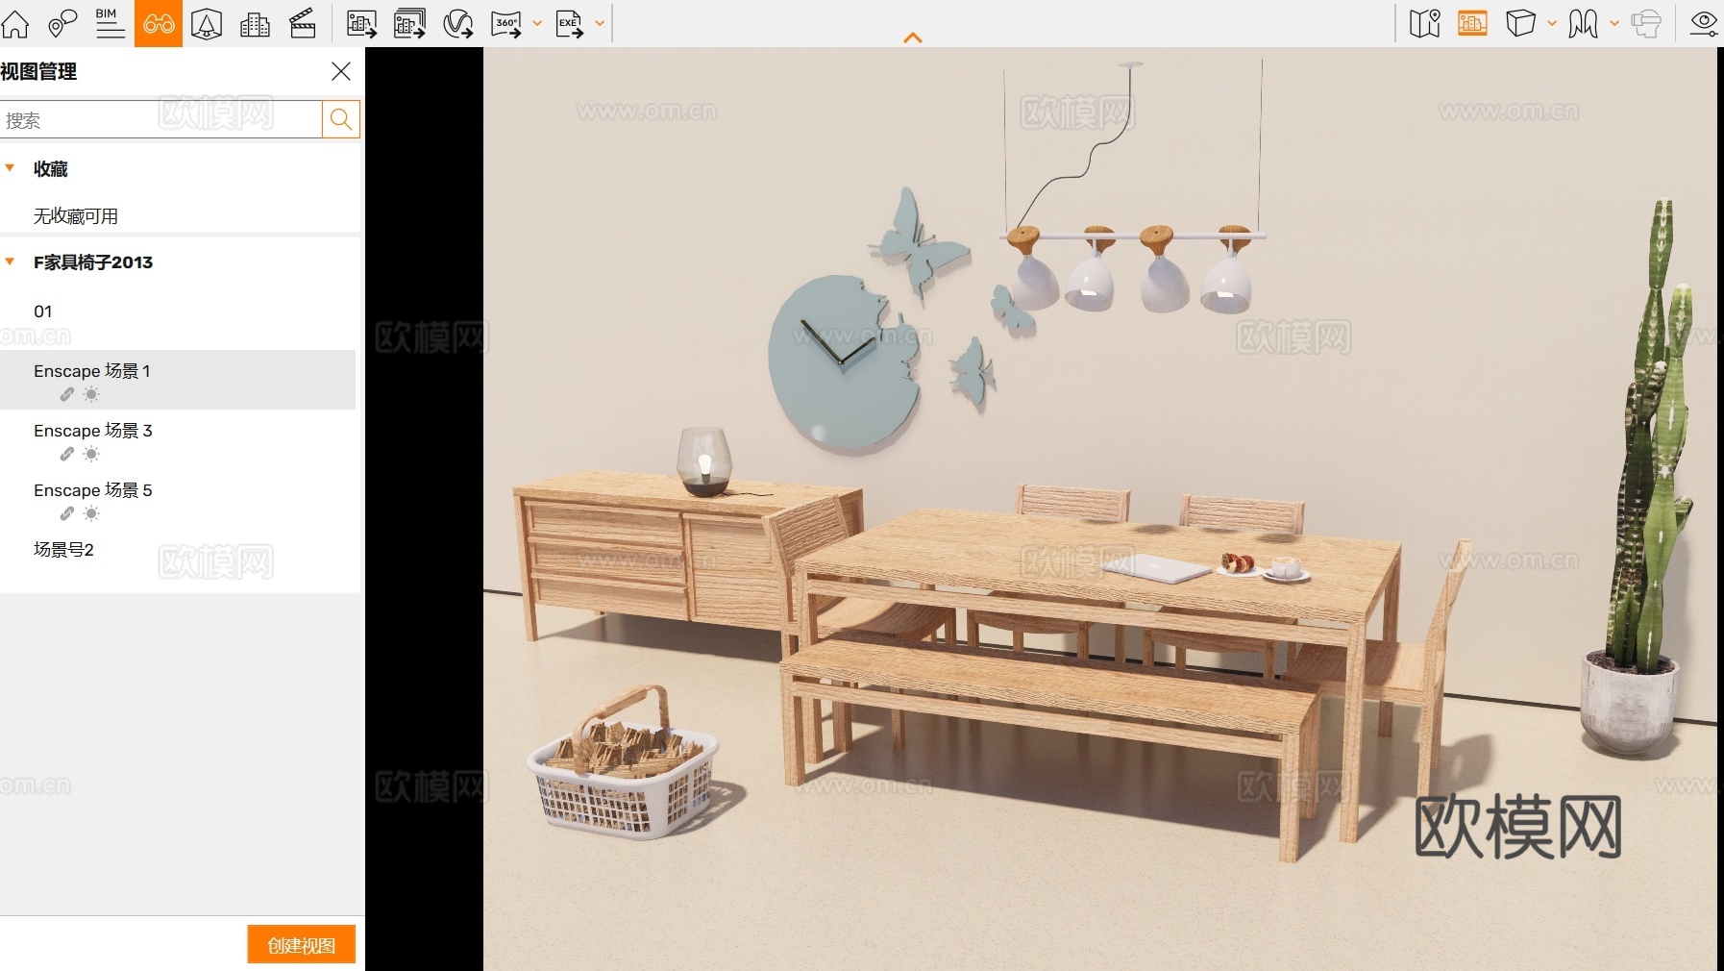This screenshot has height=971, width=1724.
Task: Toggle the orange safe frame icon
Action: click(x=1472, y=23)
